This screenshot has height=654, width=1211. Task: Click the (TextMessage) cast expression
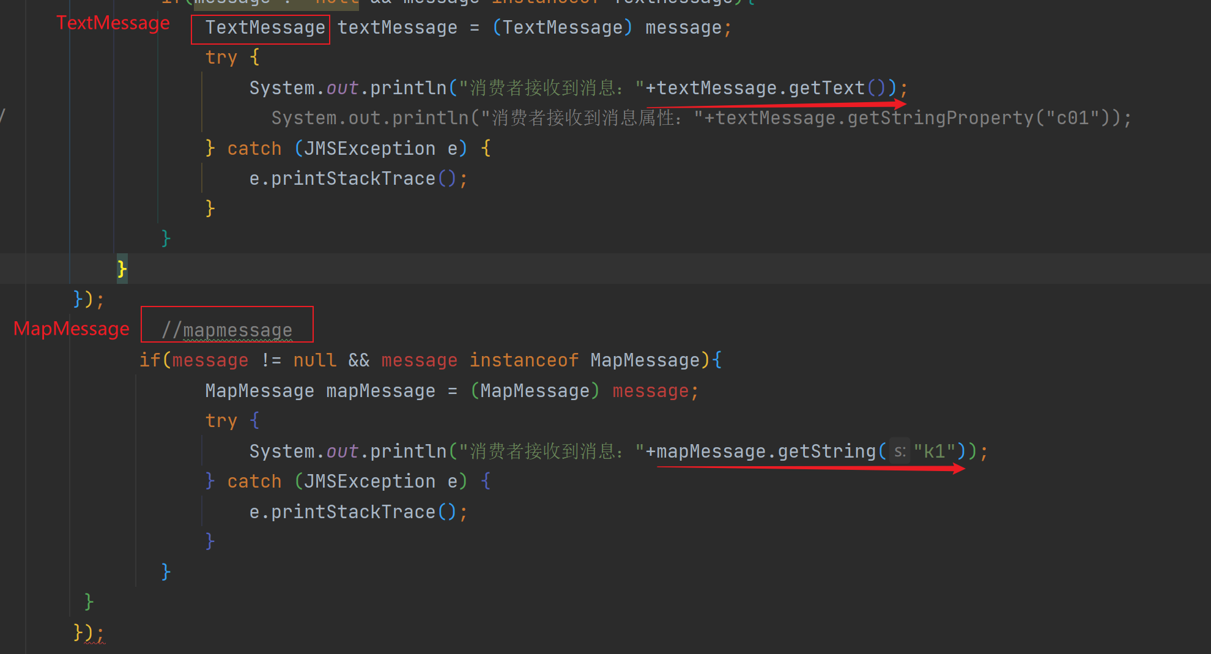[x=563, y=28]
